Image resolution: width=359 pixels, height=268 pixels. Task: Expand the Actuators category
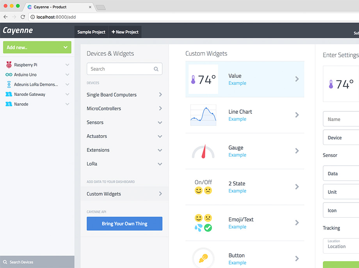coord(124,136)
